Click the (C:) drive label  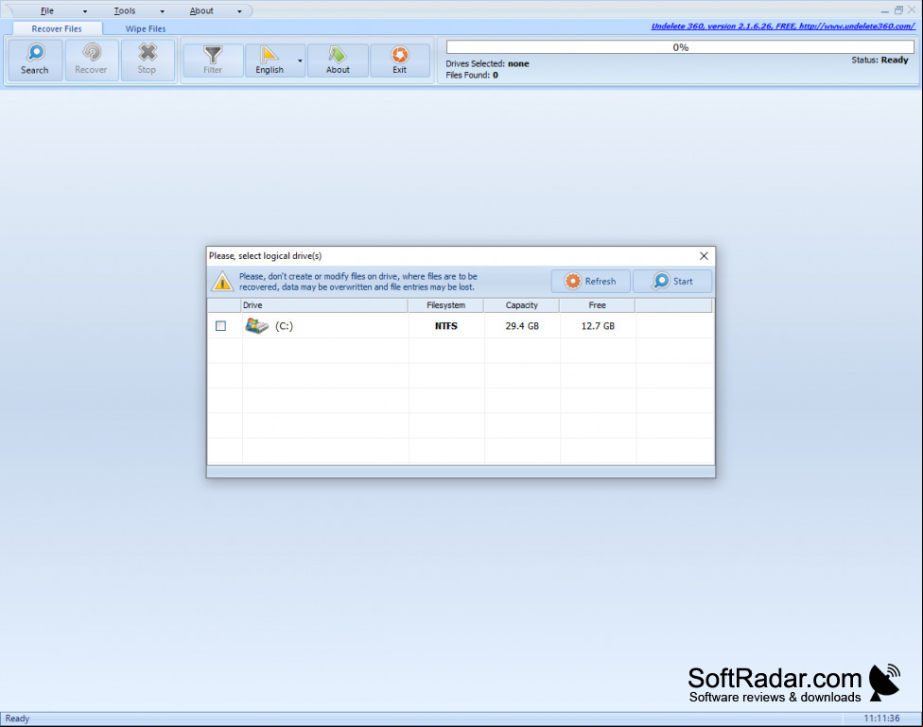tap(284, 325)
